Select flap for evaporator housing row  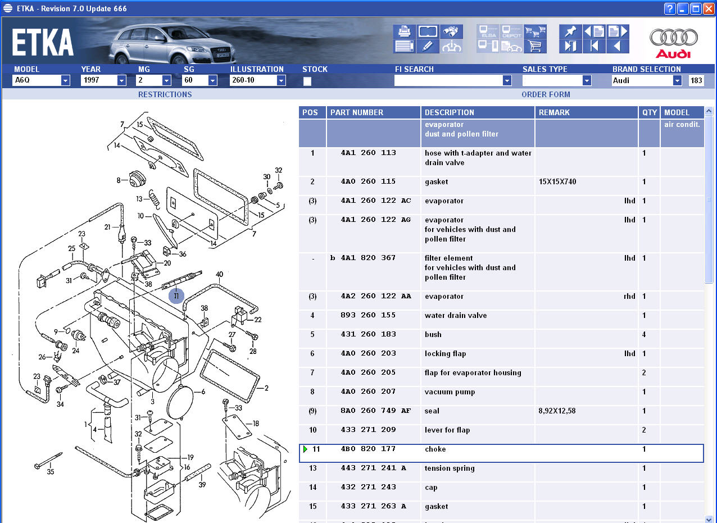[x=501, y=377]
